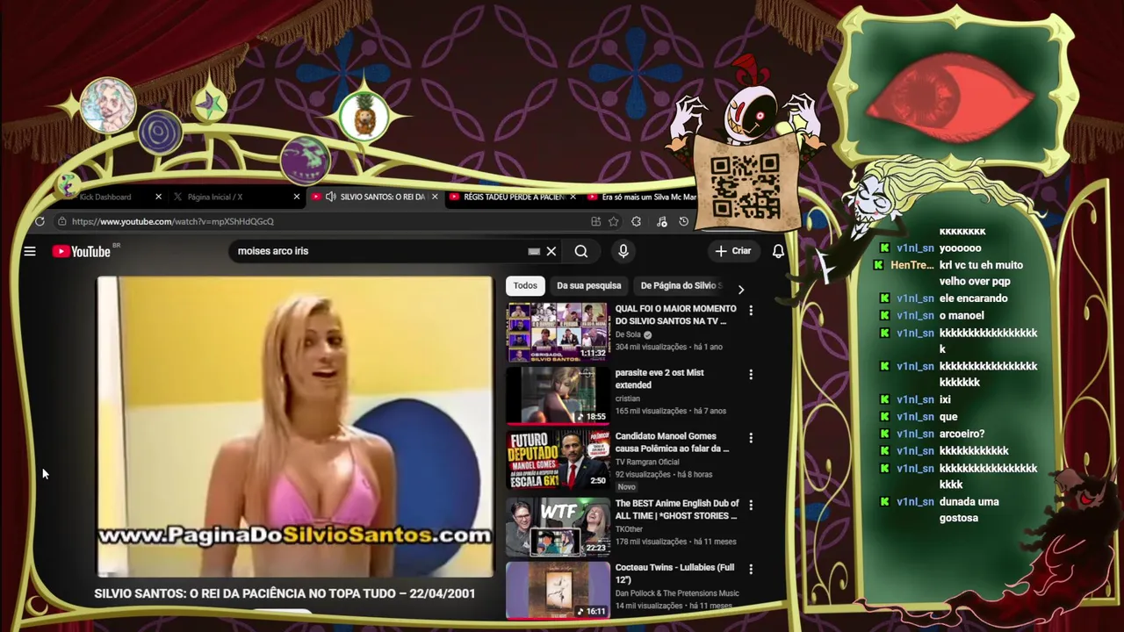Click chat message 'dunada uma gostosa'
1124x632 pixels.
969,510
